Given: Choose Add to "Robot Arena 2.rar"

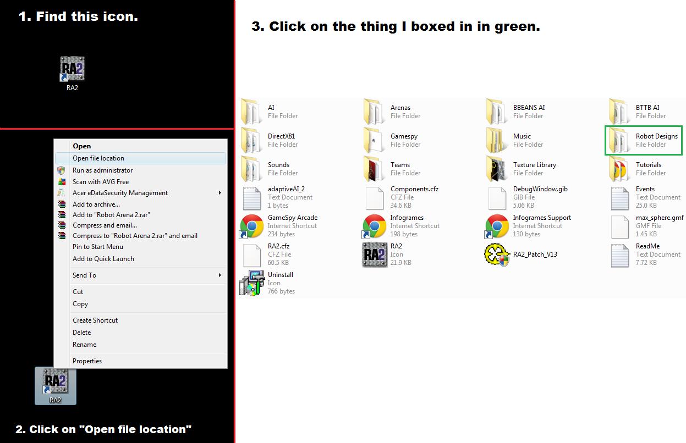Looking at the screenshot, I should point(140,215).
